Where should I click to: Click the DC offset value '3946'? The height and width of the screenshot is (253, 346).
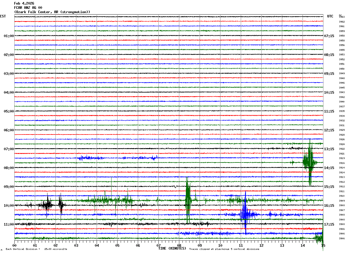(x=342, y=83)
